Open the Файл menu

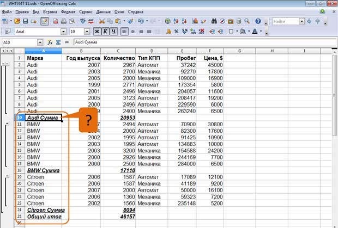coord(7,12)
